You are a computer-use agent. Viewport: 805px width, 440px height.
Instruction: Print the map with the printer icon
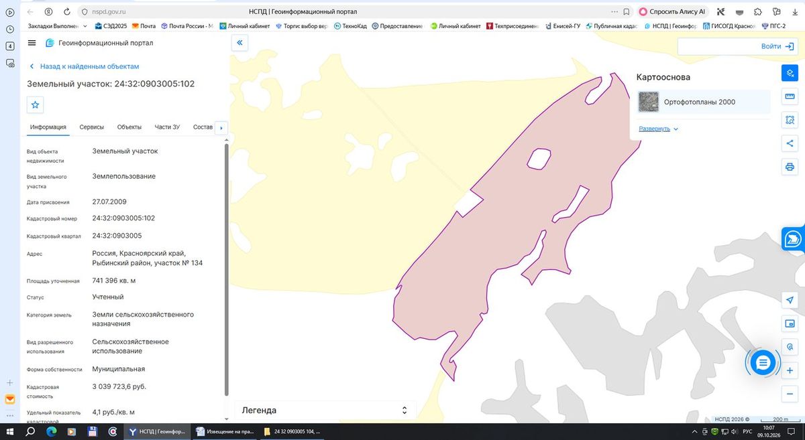pos(790,166)
